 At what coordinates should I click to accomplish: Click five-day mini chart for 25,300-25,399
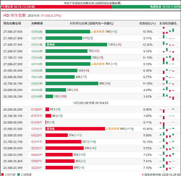(167, 168)
